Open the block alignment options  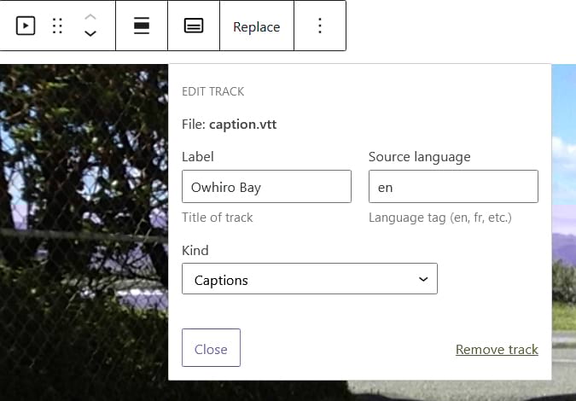(x=142, y=26)
